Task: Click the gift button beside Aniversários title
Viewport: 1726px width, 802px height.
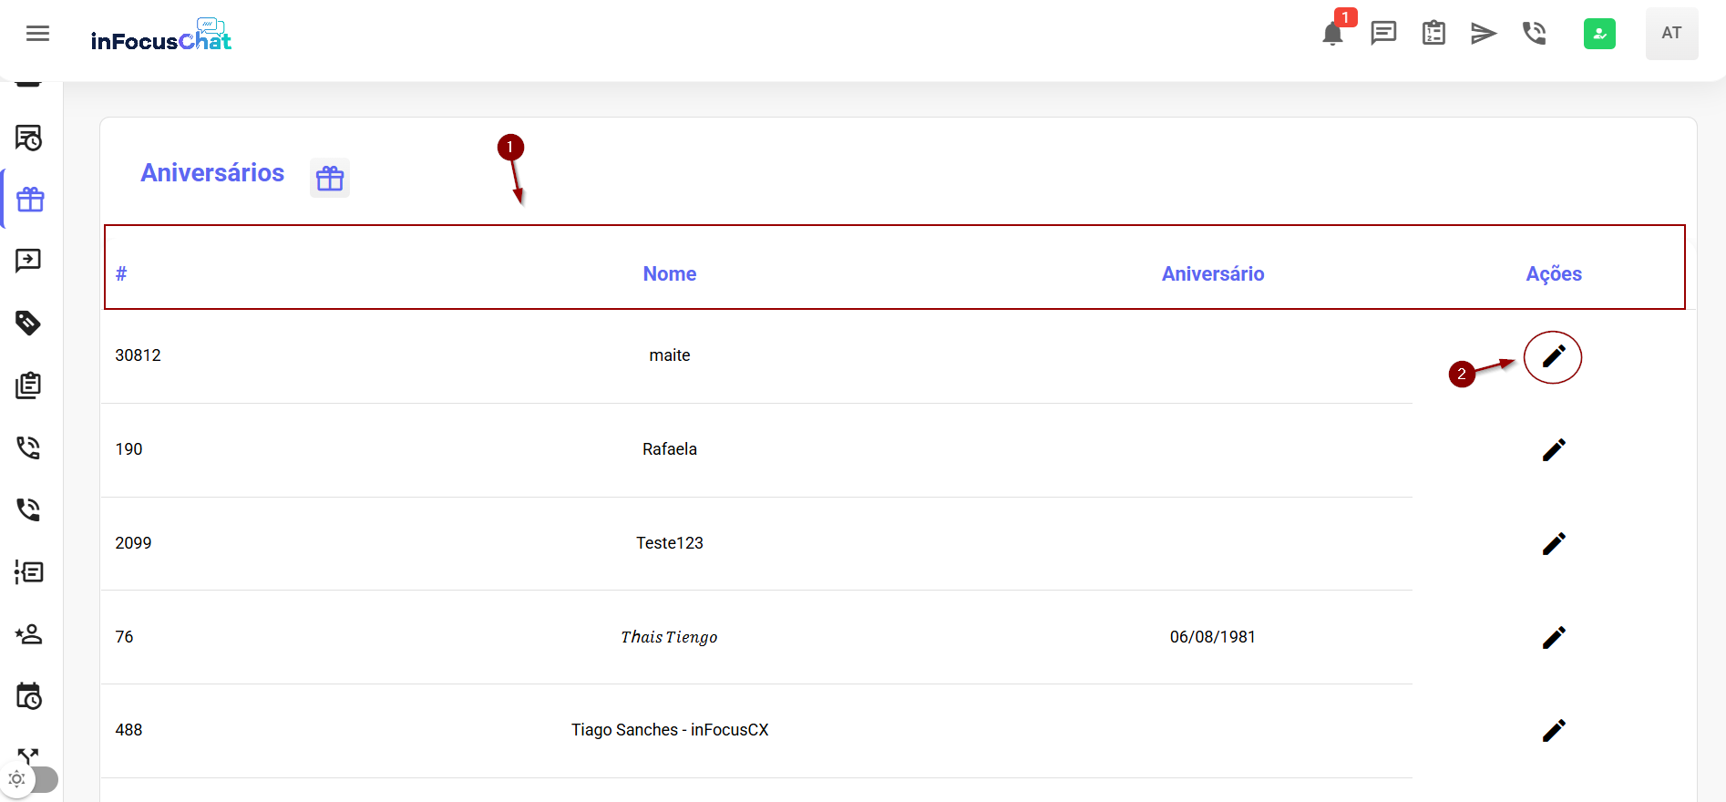Action: 330,178
